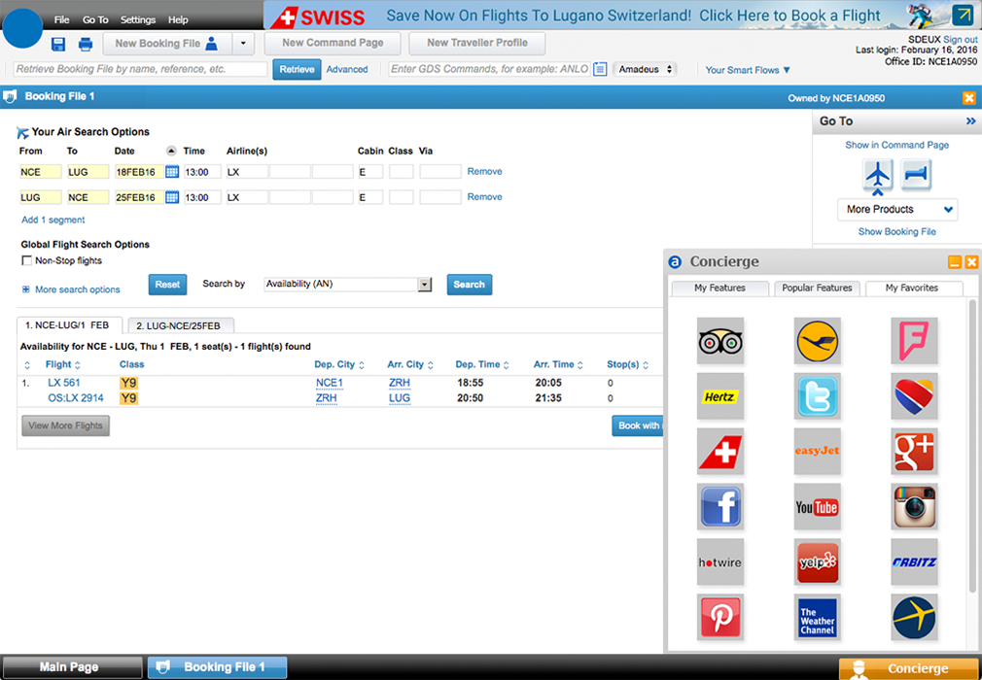Click the New Traveller Profile button
Viewport: 982px width, 680px height.
[477, 43]
